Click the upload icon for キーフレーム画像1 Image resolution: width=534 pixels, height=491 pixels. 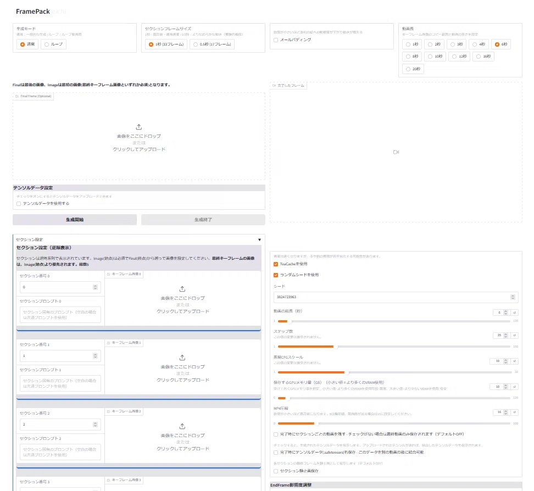point(182,358)
